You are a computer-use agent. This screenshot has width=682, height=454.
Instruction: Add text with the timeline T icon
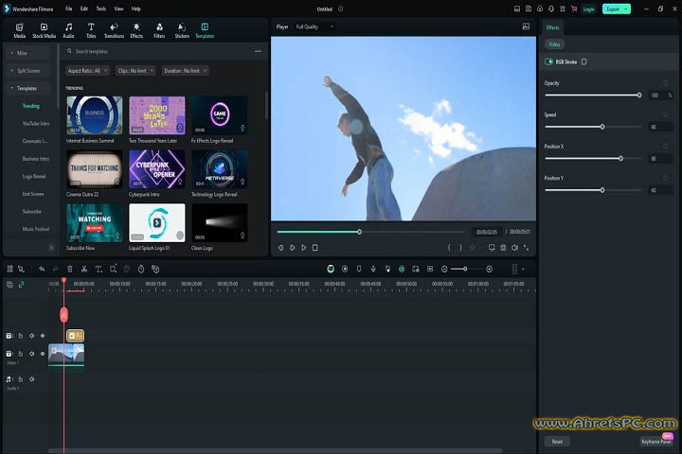[99, 269]
